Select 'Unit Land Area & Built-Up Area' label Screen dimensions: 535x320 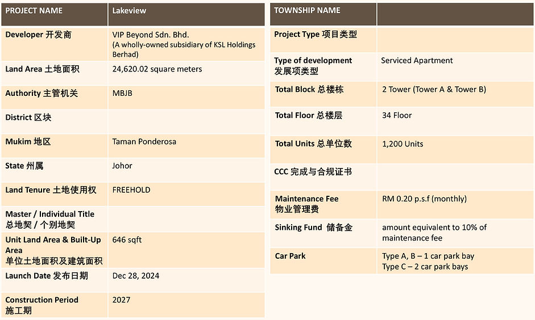point(53,245)
